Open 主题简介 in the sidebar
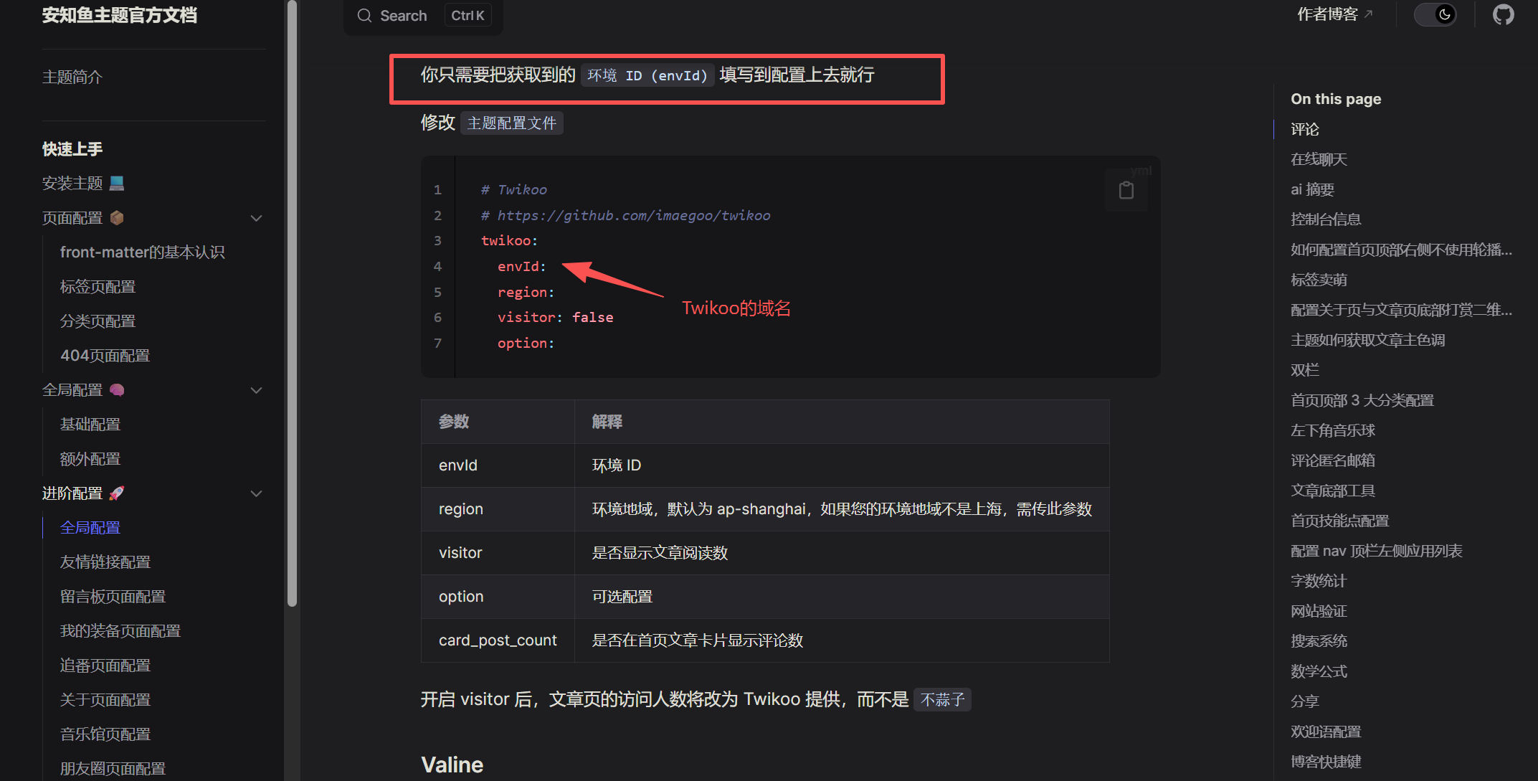Image resolution: width=1538 pixels, height=781 pixels. click(x=72, y=77)
